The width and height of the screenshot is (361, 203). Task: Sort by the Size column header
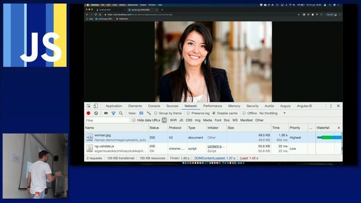(x=249, y=128)
